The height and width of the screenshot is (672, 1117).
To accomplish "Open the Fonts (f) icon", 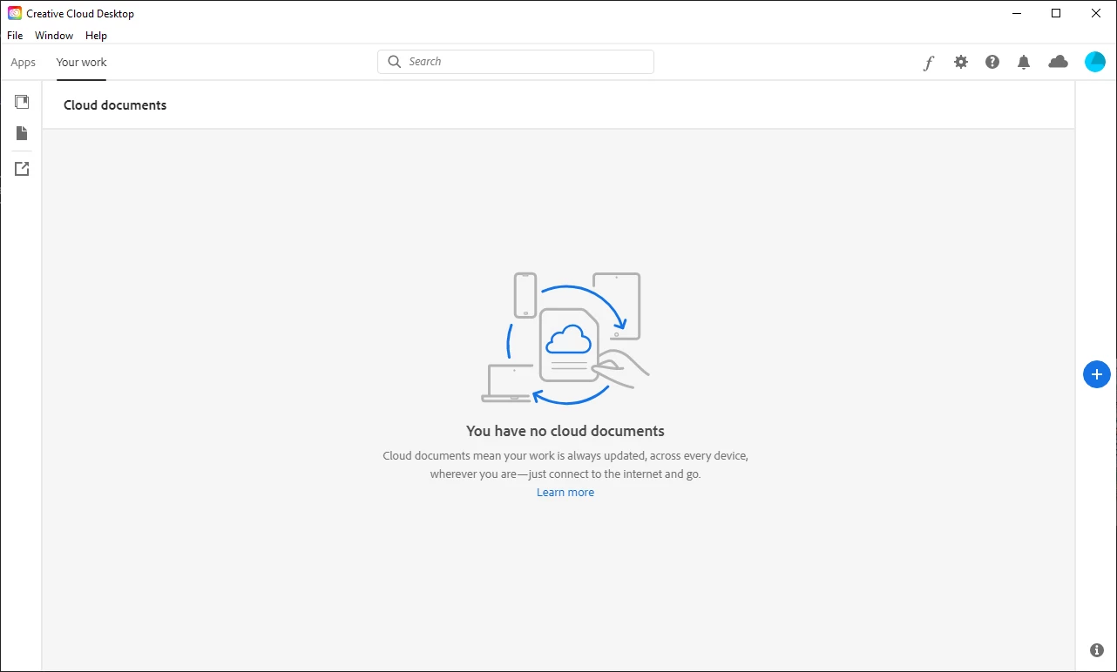I will click(x=929, y=63).
